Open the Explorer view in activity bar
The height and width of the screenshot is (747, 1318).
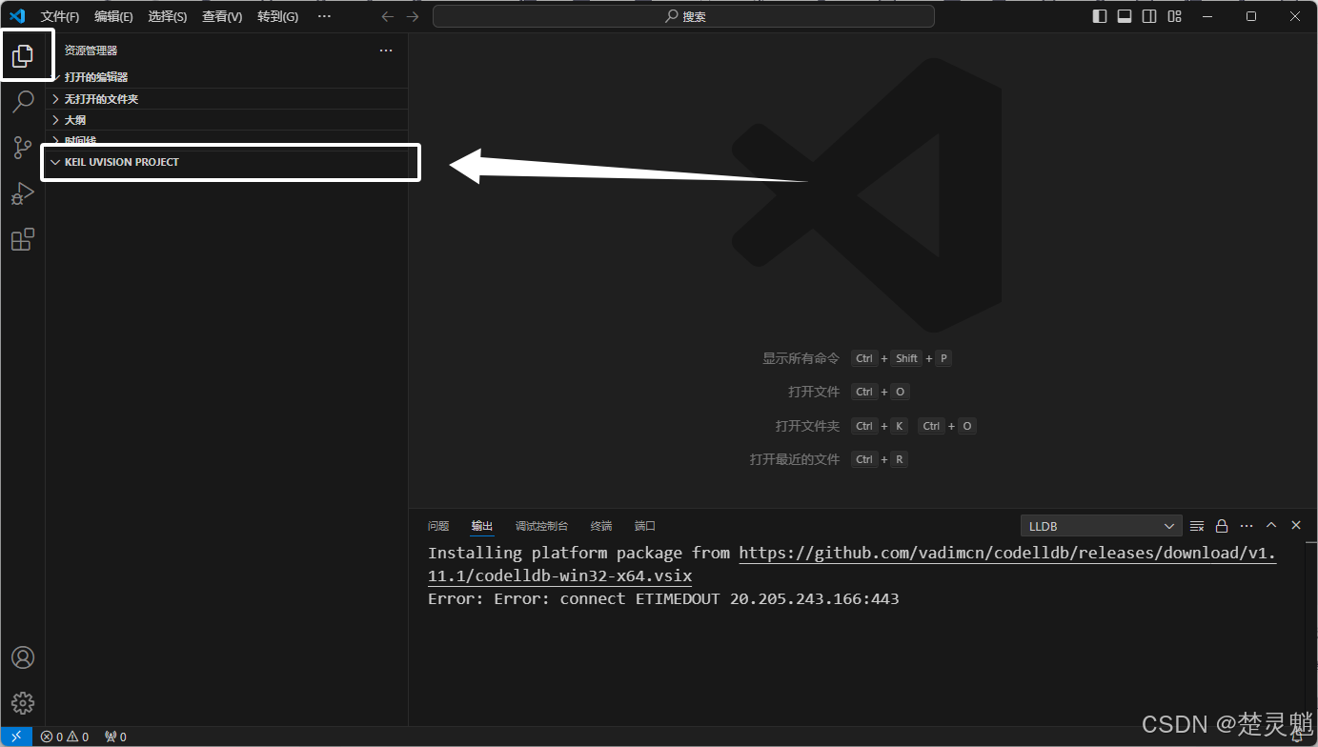(23, 56)
